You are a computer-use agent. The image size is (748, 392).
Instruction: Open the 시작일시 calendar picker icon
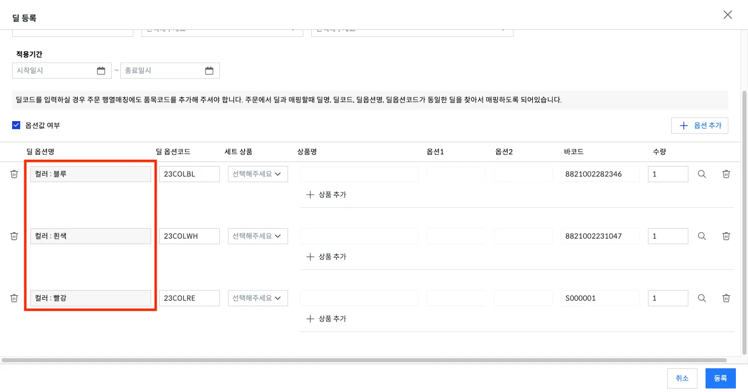point(101,71)
